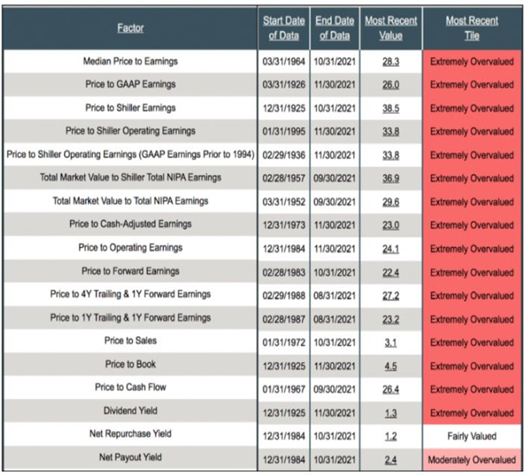Click the End Date of Data header
The height and width of the screenshot is (475, 525).
click(x=335, y=28)
